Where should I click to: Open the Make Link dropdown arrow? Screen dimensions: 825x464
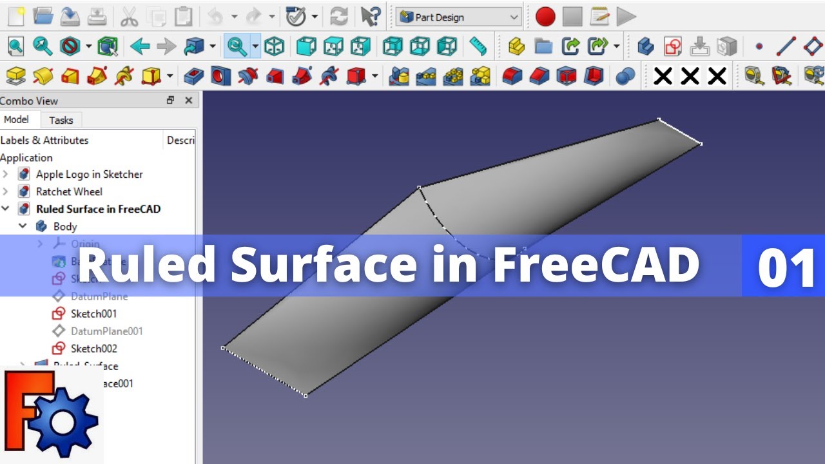click(x=617, y=46)
